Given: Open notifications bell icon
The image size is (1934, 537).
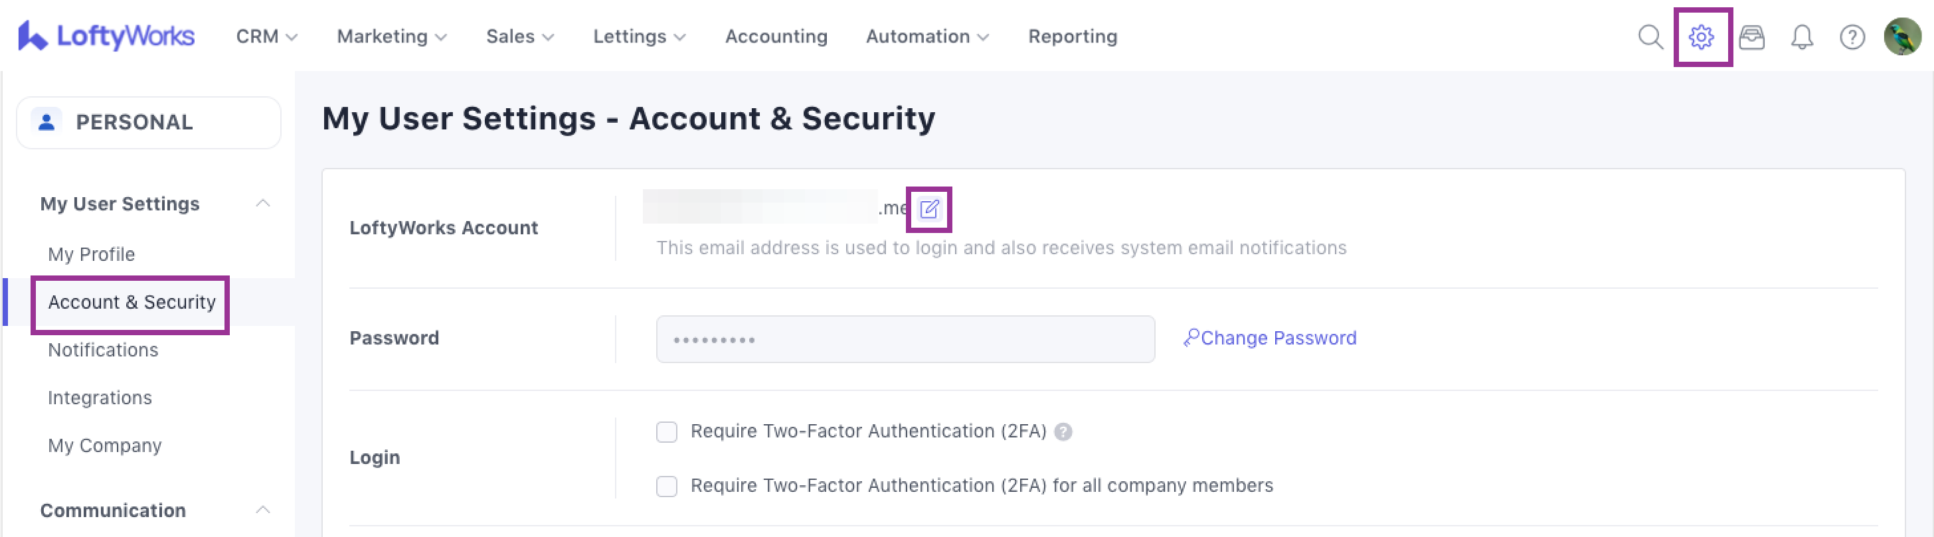Looking at the screenshot, I should [1802, 37].
